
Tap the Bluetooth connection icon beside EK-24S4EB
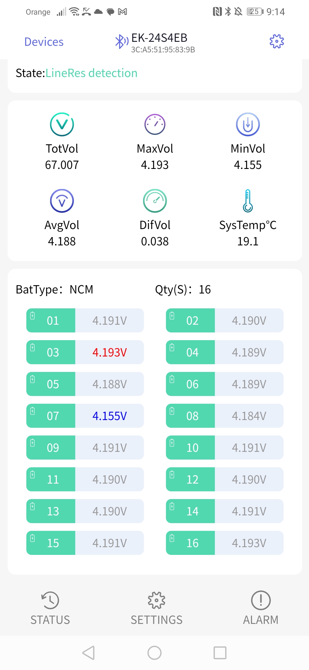point(121,42)
